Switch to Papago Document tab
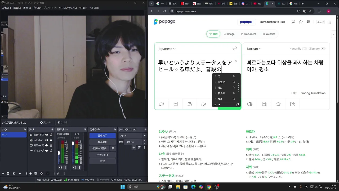The width and height of the screenshot is (339, 191). 248,34
